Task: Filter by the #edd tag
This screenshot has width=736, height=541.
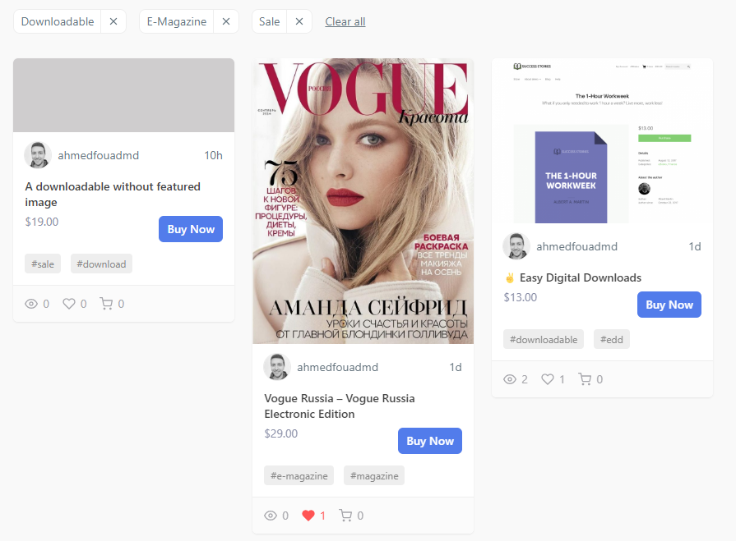Action: pyautogui.click(x=612, y=339)
